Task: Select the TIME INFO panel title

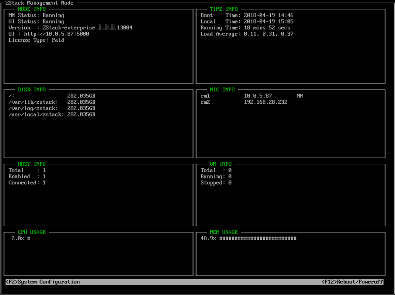Action: point(224,9)
